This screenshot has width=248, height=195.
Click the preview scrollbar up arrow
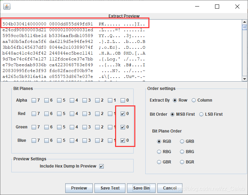click(245, 22)
